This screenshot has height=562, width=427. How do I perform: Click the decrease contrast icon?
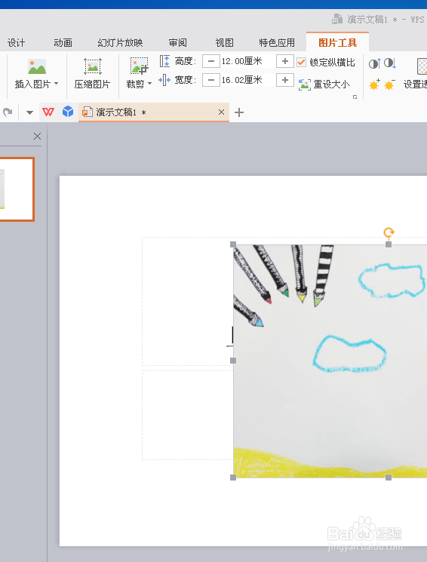pos(390,63)
